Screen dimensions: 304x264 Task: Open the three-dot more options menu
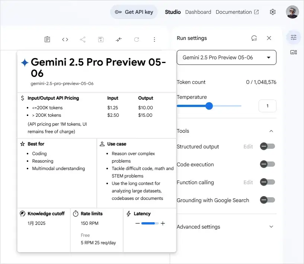(154, 40)
